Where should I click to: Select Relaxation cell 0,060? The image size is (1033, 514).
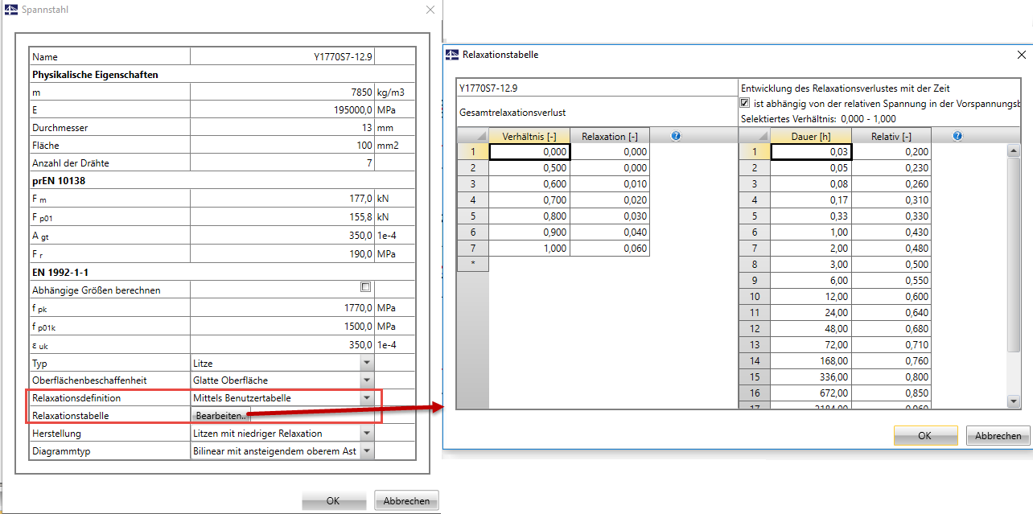coord(610,249)
